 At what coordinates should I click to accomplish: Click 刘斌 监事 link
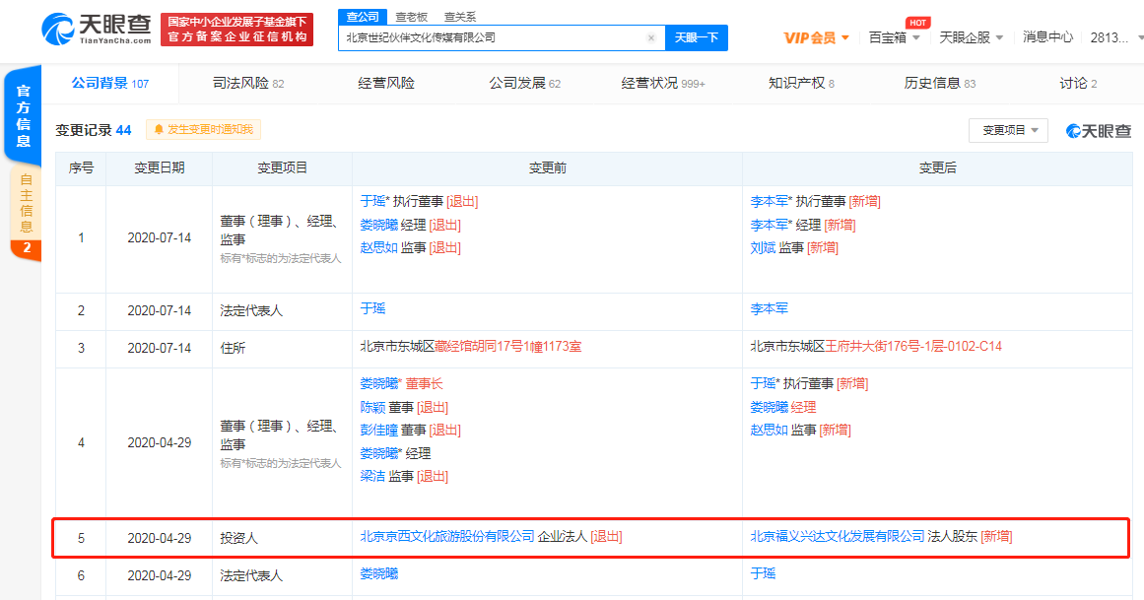click(763, 248)
